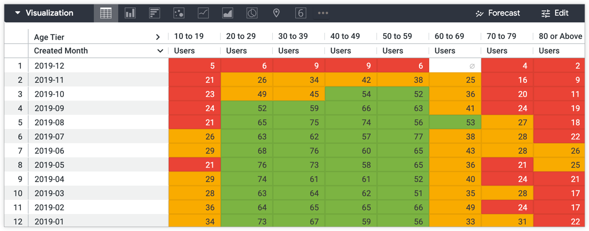
Task: Click the Age Tier pivot sort chevron
Action: tap(158, 37)
